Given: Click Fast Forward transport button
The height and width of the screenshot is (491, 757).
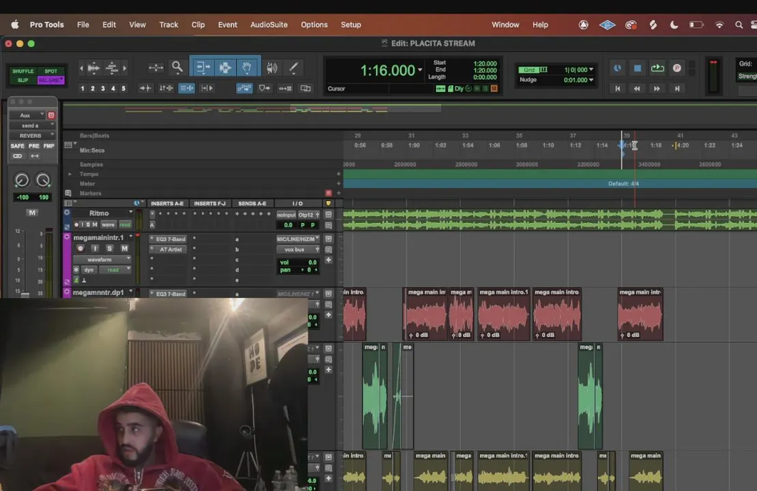Looking at the screenshot, I should [657, 88].
